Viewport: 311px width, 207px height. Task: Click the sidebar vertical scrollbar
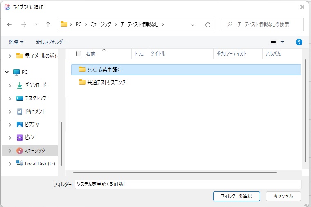[x=61, y=143]
